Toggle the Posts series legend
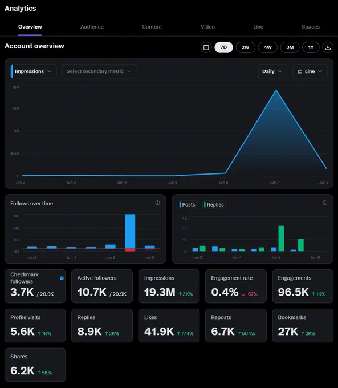The height and width of the screenshot is (388, 338). coord(188,205)
